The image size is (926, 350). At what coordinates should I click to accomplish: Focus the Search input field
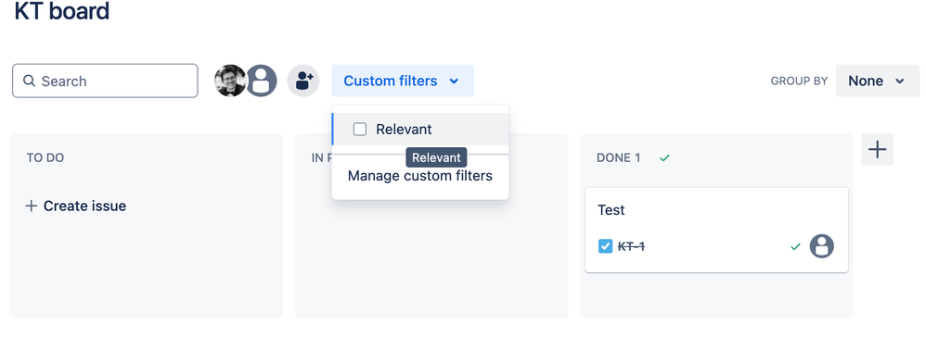[105, 81]
